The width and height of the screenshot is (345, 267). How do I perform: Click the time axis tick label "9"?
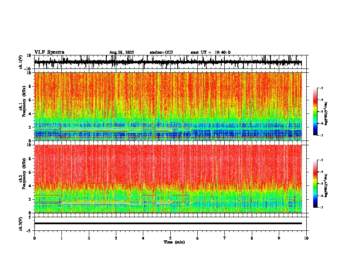279,238
